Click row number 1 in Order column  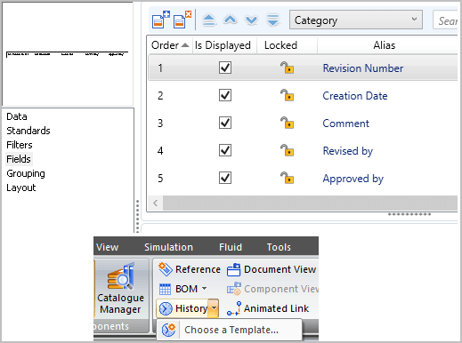[160, 68]
